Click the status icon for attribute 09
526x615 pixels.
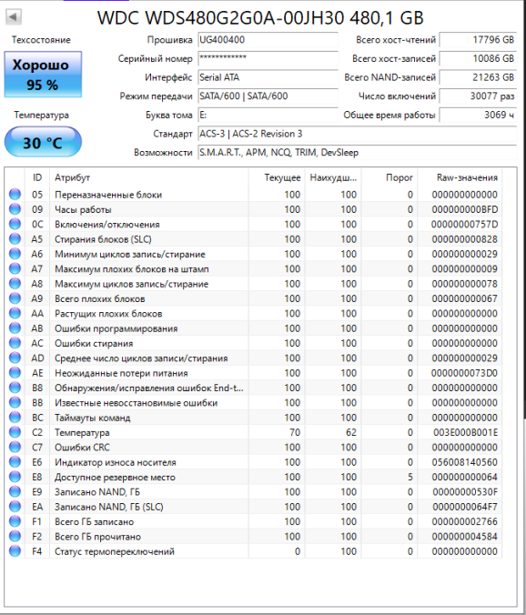pos(15,209)
